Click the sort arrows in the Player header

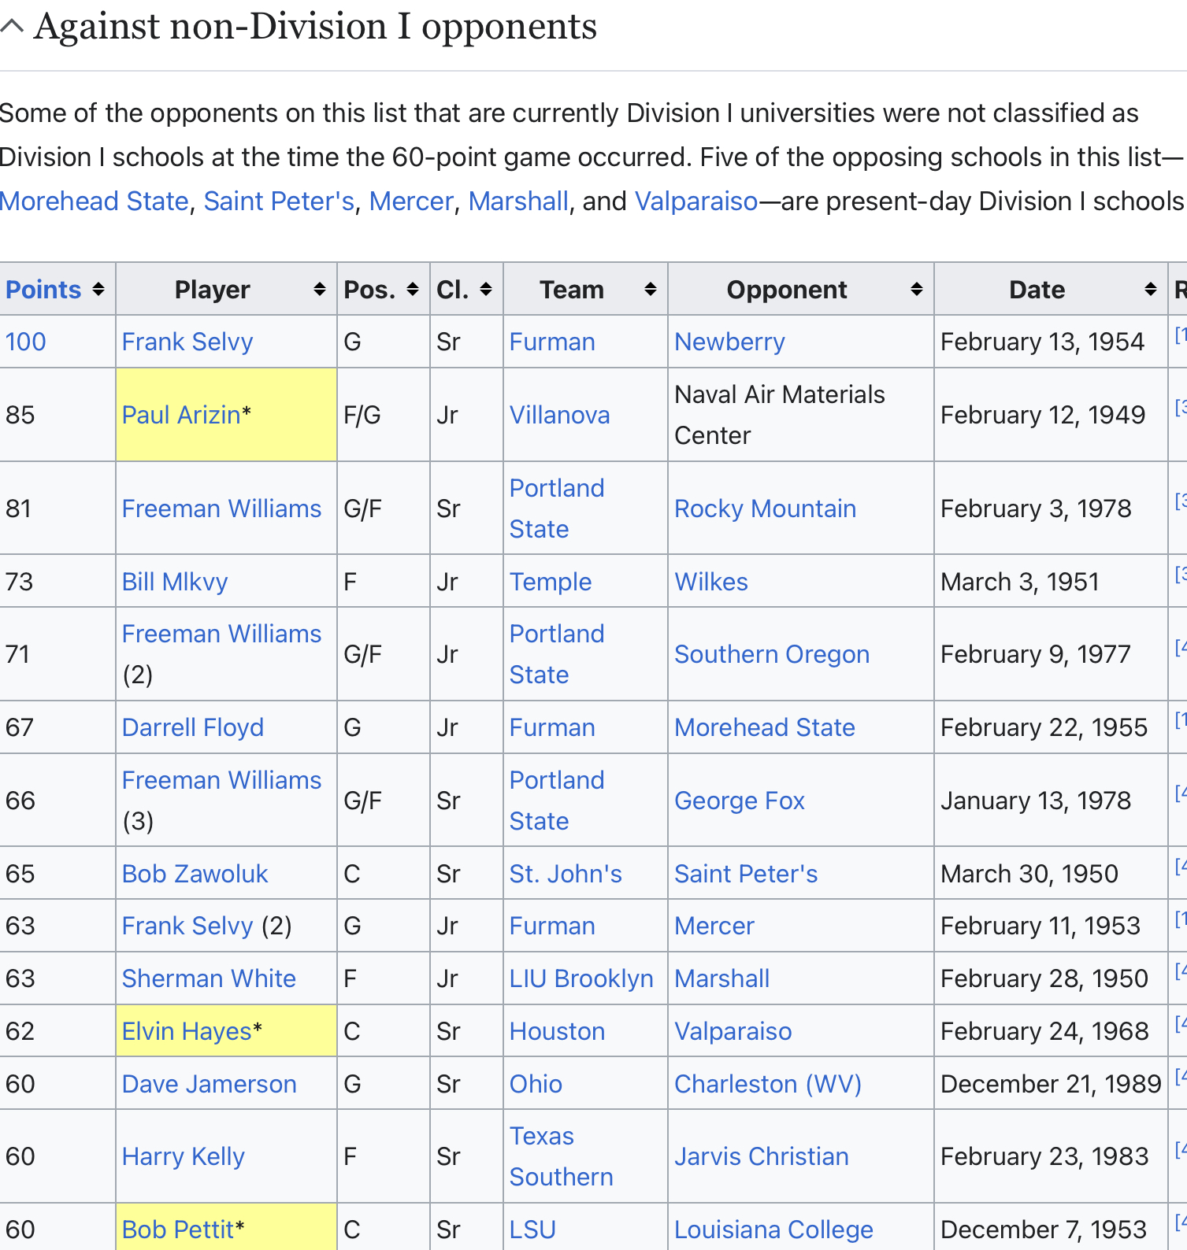tap(320, 290)
